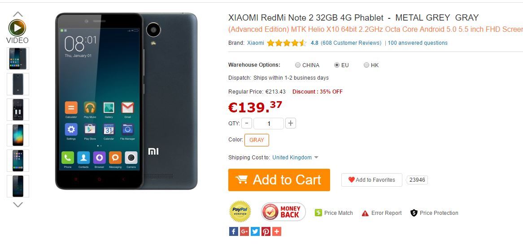Share on Facebook icon
This screenshot has height=248, width=523.
coord(234,231)
